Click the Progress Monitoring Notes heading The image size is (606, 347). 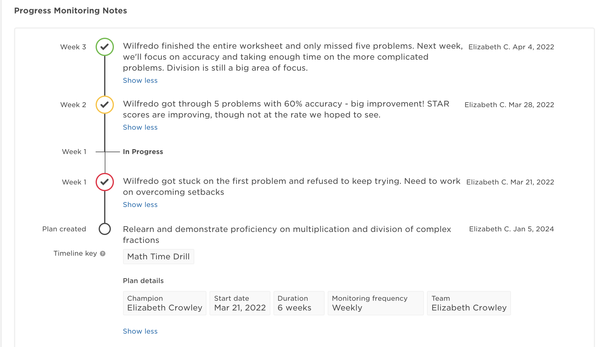(x=70, y=11)
